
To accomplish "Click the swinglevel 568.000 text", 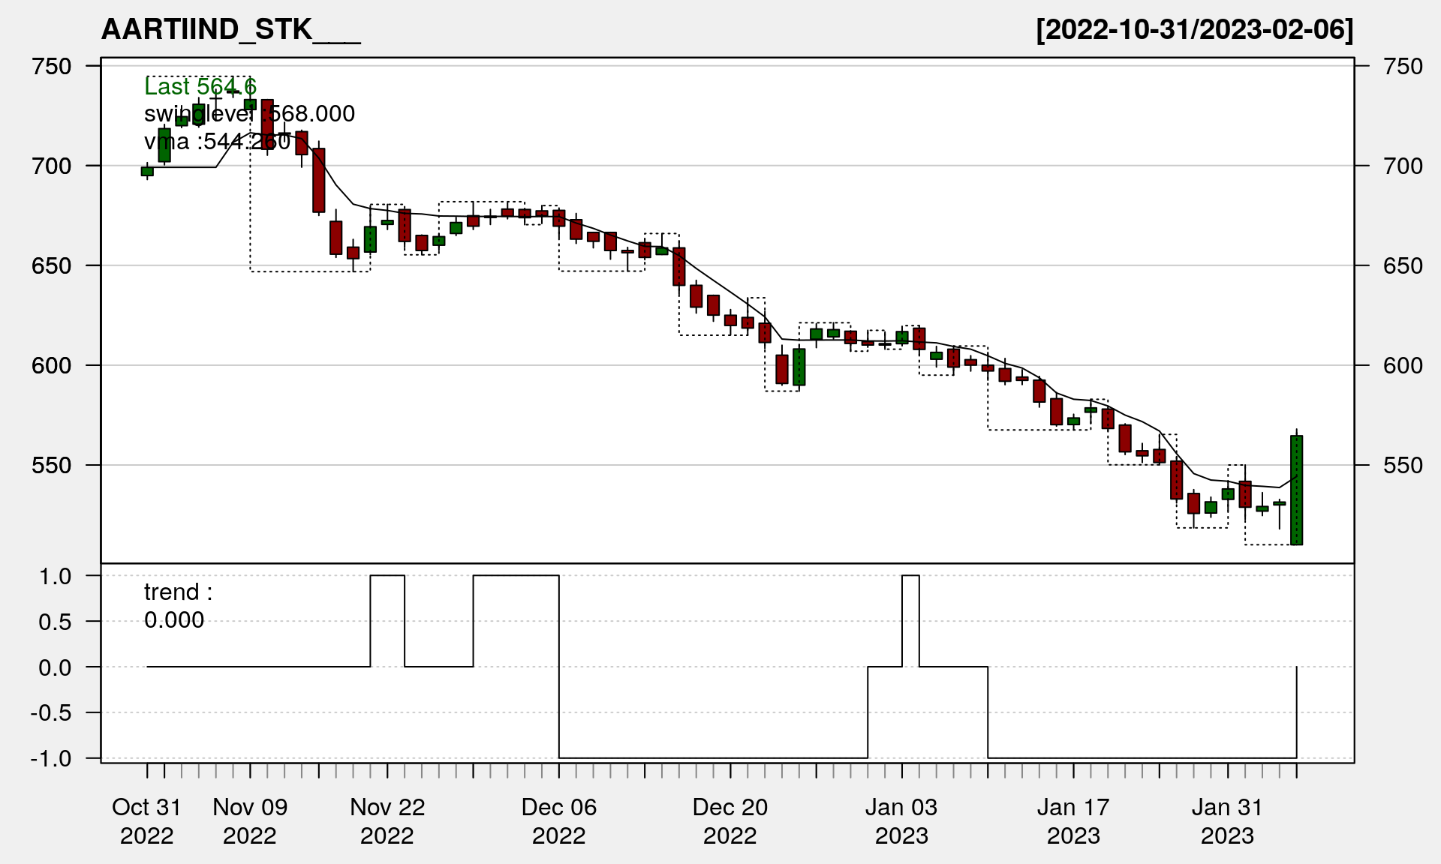I will 249,114.
